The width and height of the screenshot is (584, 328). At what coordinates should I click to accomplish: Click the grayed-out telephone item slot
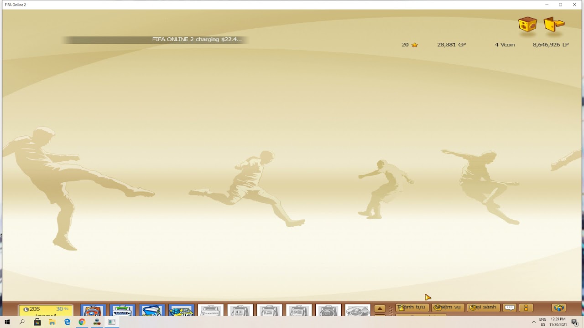point(358,310)
